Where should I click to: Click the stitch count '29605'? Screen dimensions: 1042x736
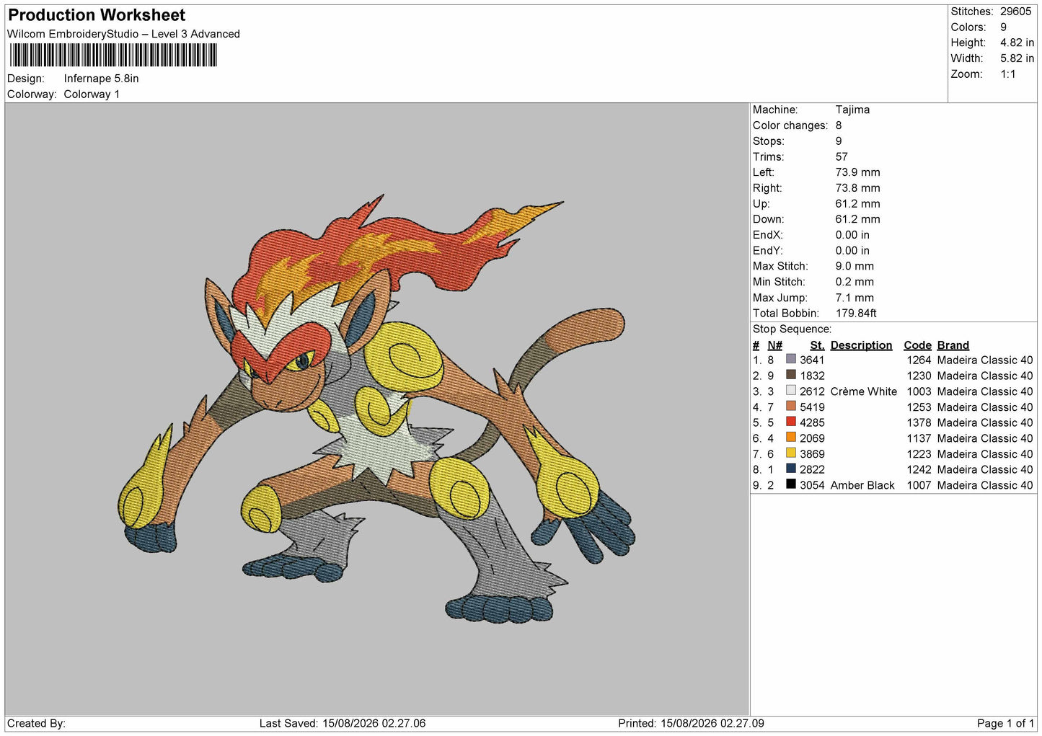coord(1015,12)
